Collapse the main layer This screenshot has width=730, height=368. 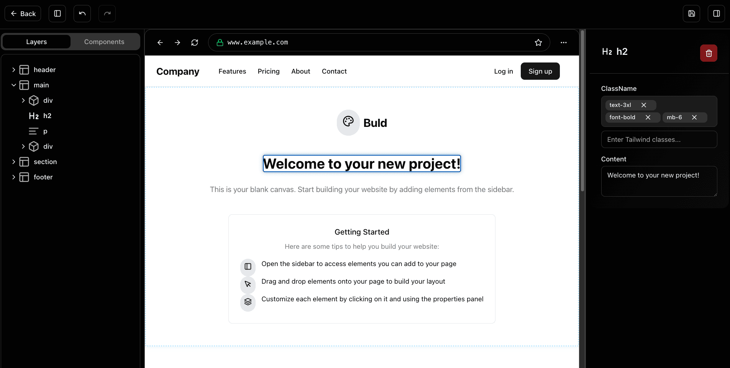[14, 85]
